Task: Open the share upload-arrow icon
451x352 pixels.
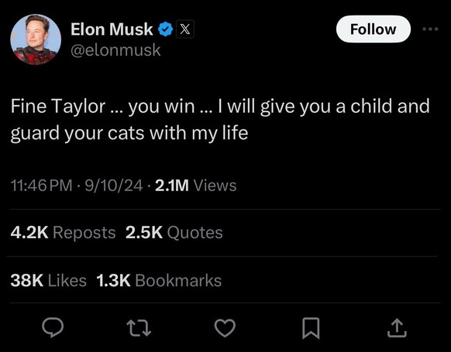Action: 397,327
